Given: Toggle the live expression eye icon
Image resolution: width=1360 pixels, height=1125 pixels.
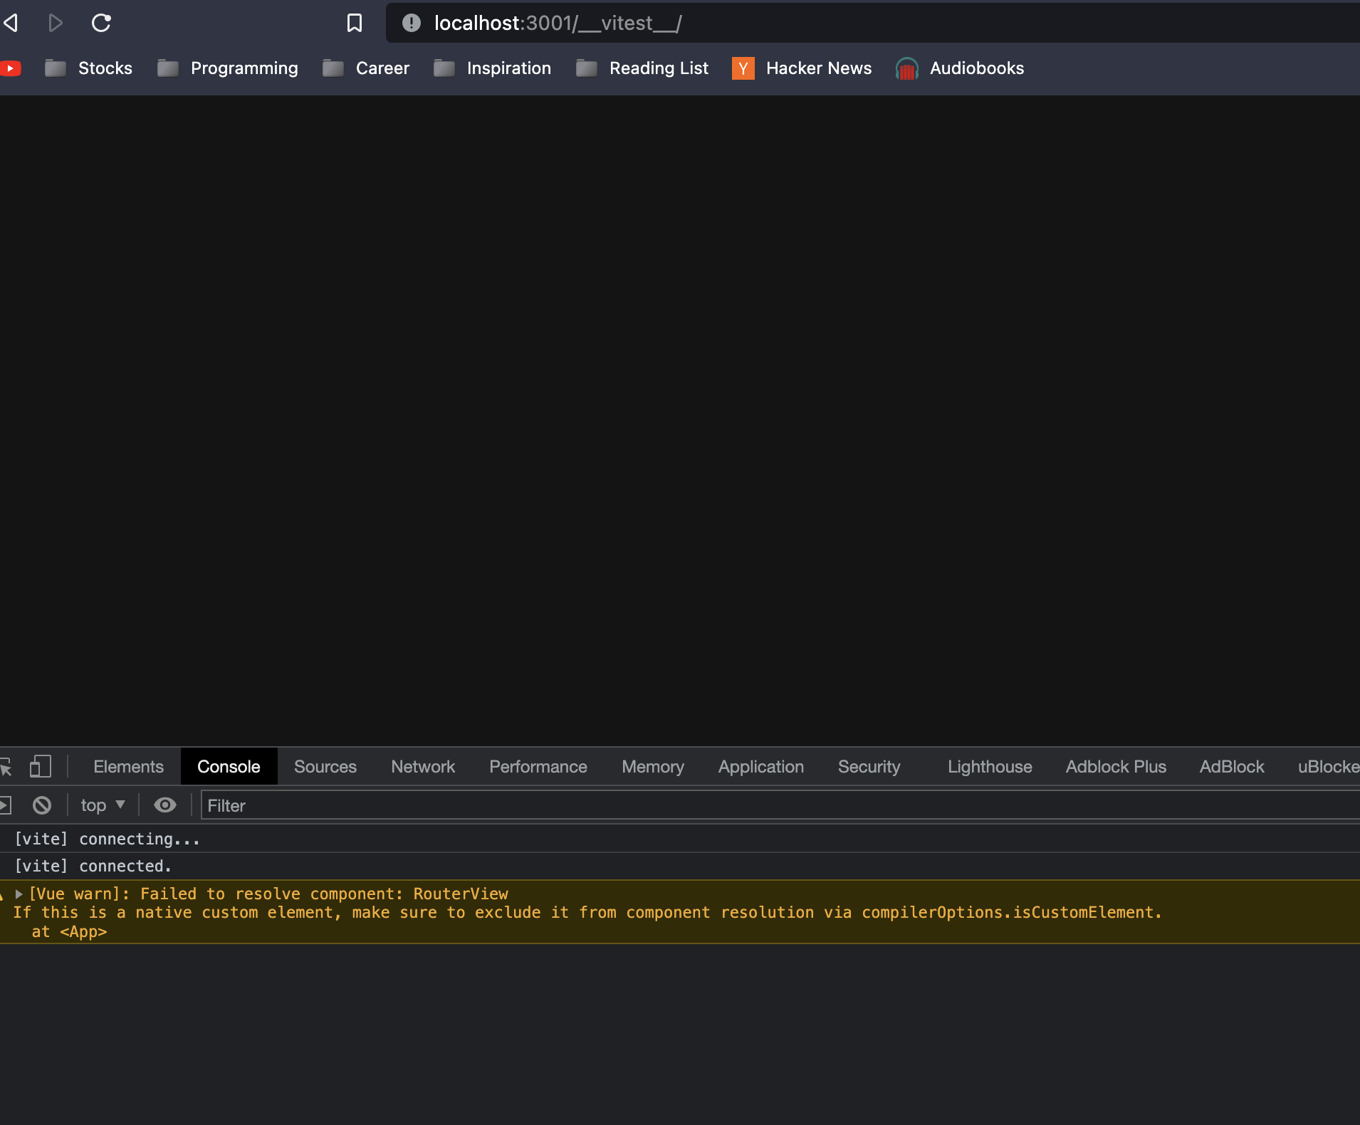Looking at the screenshot, I should (x=165, y=805).
